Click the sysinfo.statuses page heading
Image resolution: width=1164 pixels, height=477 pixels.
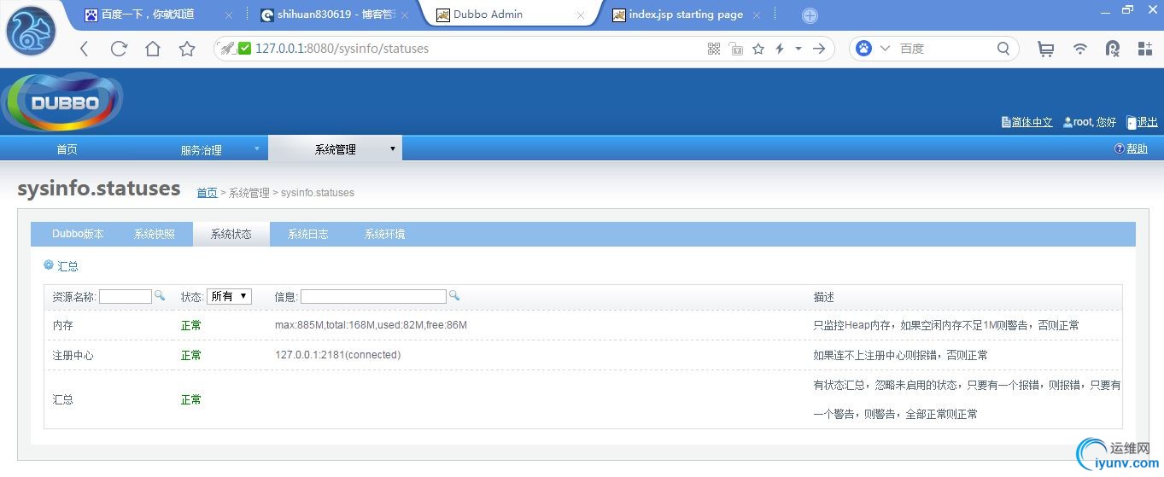(99, 189)
